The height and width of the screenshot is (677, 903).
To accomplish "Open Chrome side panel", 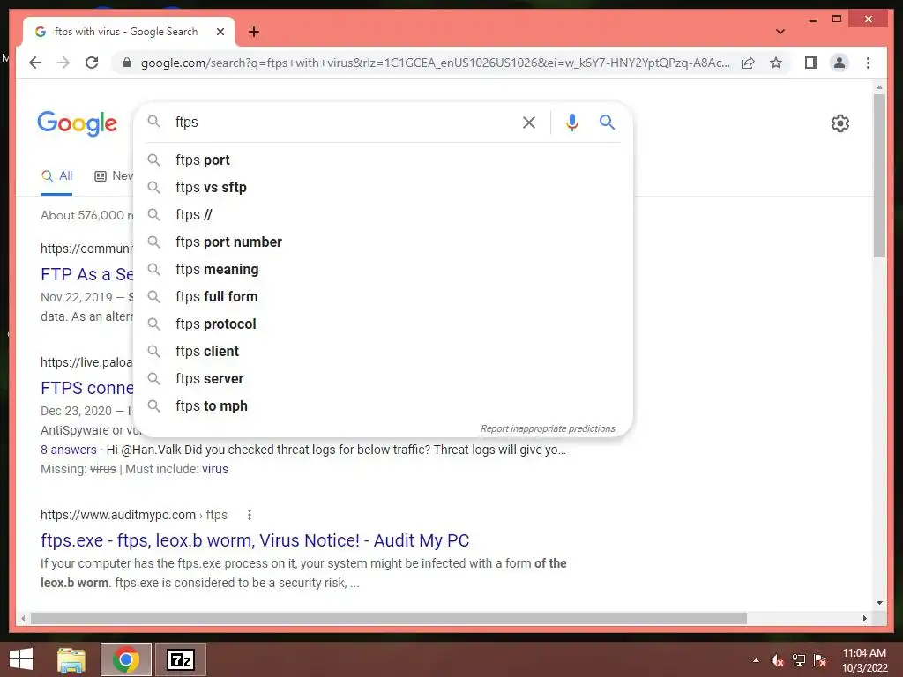I will 811,63.
